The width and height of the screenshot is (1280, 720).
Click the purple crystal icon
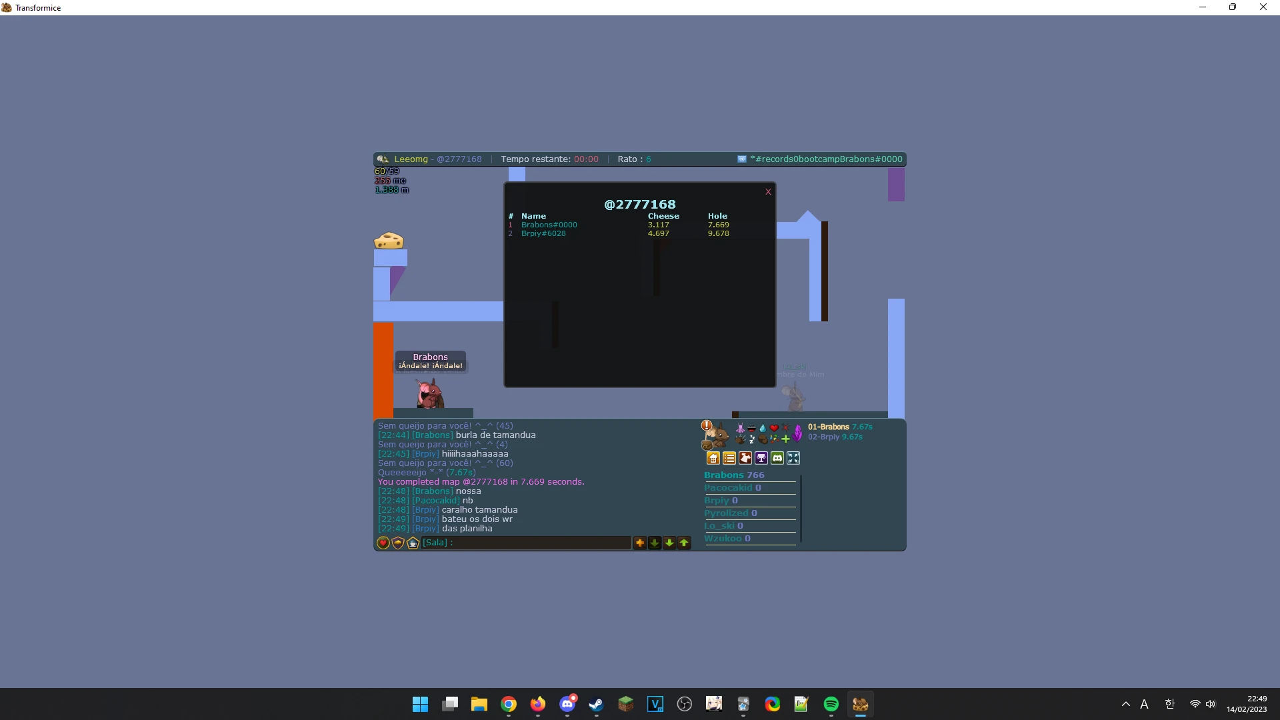tap(797, 433)
